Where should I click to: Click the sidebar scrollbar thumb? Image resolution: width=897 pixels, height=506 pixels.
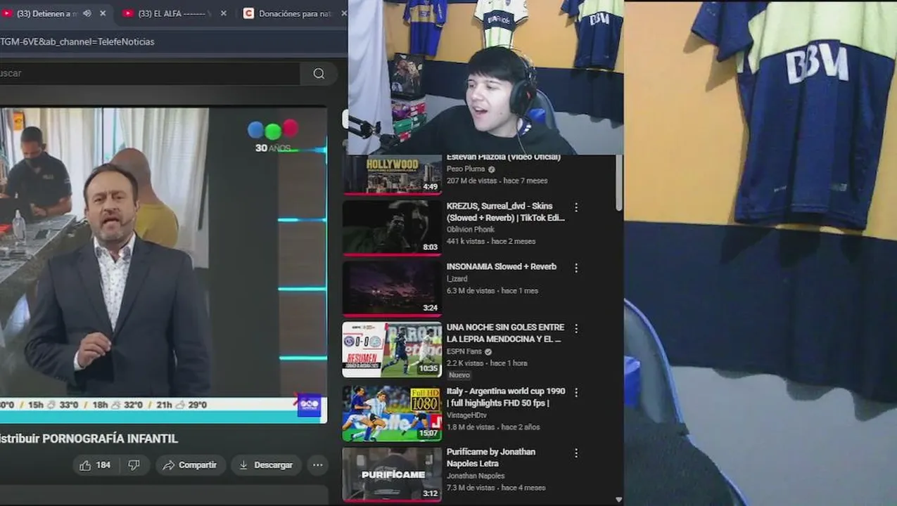tap(619, 183)
